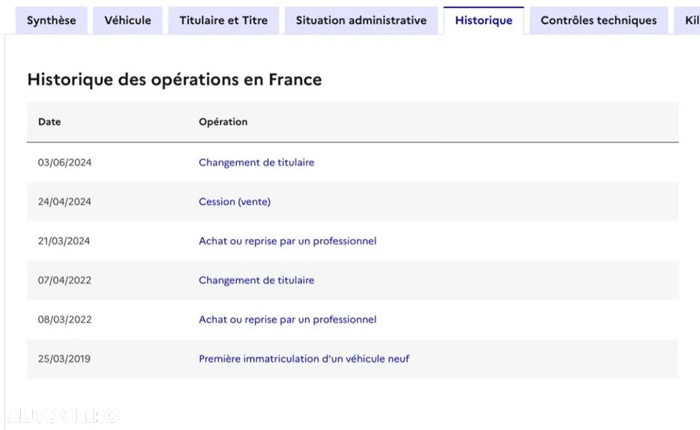Open the 03/06/2024 Changement de titulaire link
This screenshot has height=430, width=700.
tap(256, 162)
